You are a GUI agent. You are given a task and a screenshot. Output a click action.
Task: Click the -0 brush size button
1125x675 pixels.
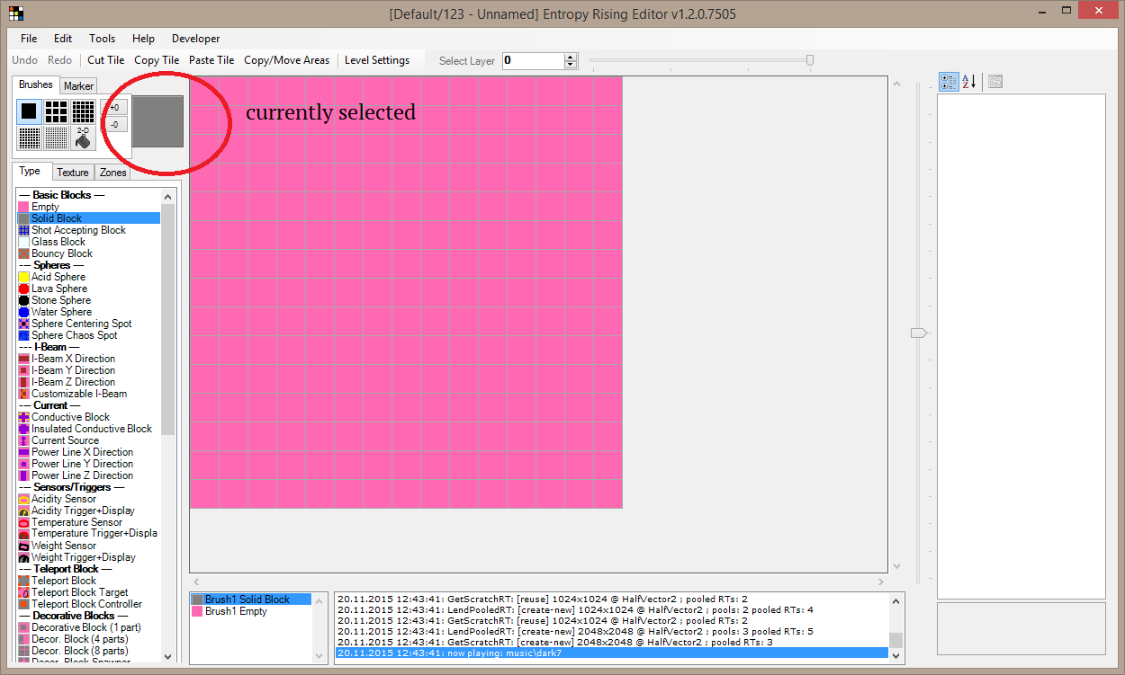[114, 125]
